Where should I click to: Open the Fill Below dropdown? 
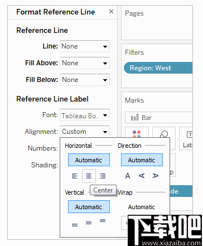[x=85, y=80]
